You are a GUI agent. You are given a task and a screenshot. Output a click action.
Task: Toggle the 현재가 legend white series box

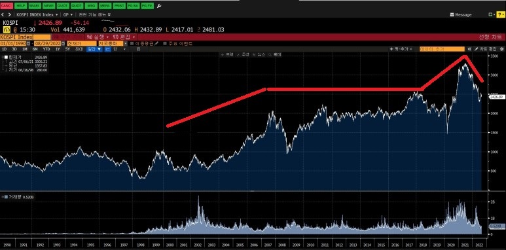[x=6, y=57]
